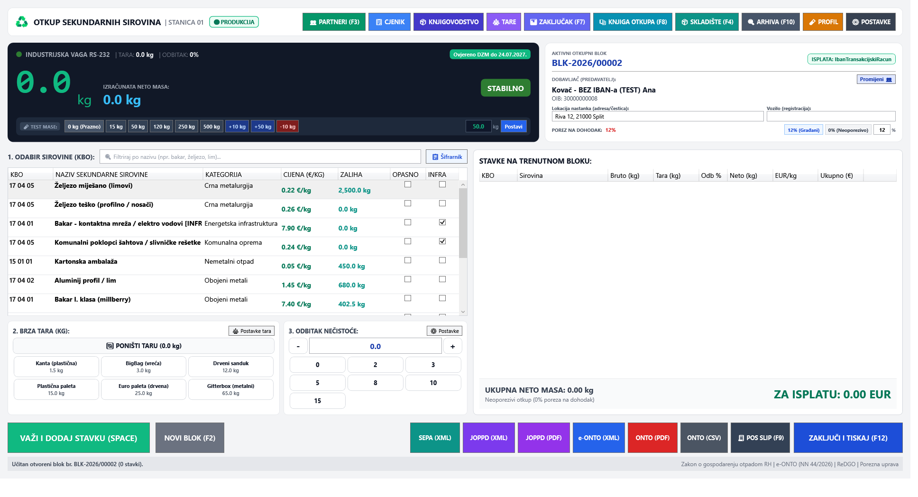918x497 pixels.
Task: Open SKLADIŠTE (F4) warehouse
Action: point(707,22)
